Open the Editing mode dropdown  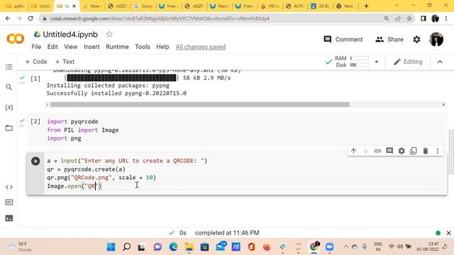[408, 62]
